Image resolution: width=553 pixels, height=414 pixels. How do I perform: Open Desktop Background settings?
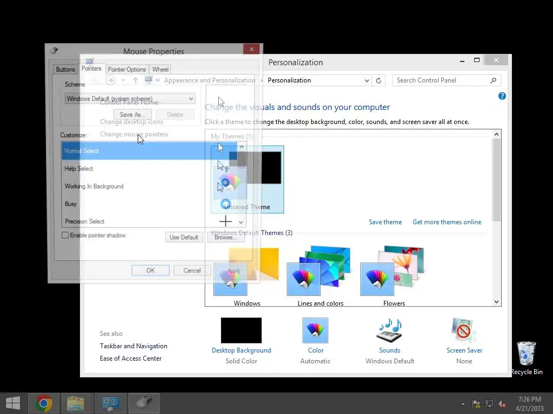point(241,330)
